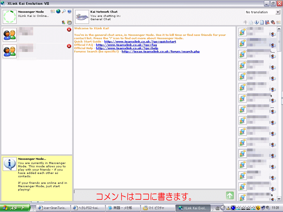Click the faded users icon at toolbar end
Screen dimensions: 283x212
click(x=279, y=22)
